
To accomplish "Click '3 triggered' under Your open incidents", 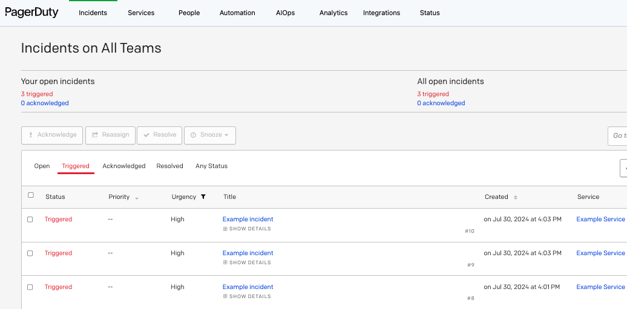I will tap(37, 94).
